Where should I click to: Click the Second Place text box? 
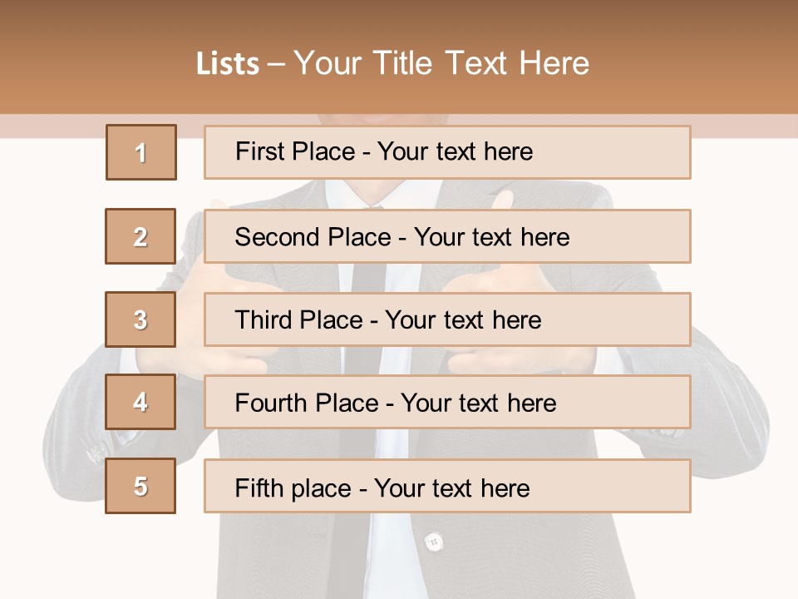pos(447,236)
